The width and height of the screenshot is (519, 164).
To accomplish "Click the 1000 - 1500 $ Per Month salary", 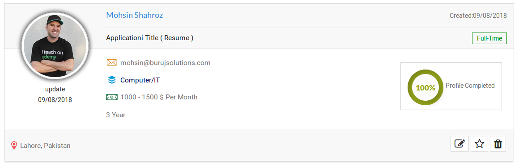I will pyautogui.click(x=159, y=97).
